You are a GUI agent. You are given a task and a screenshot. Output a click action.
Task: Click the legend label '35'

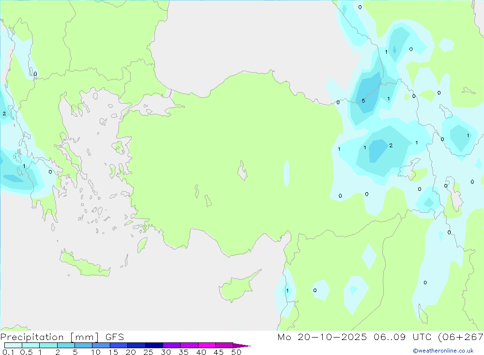pyautogui.click(x=183, y=352)
